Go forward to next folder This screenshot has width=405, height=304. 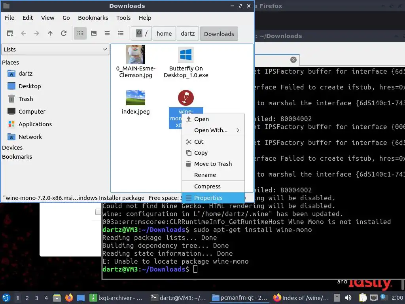pyautogui.click(x=37, y=33)
